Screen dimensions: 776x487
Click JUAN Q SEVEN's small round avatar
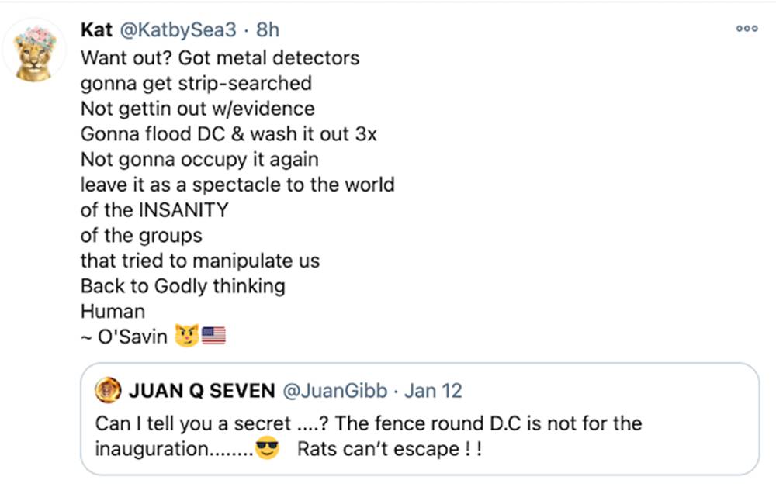(x=107, y=392)
